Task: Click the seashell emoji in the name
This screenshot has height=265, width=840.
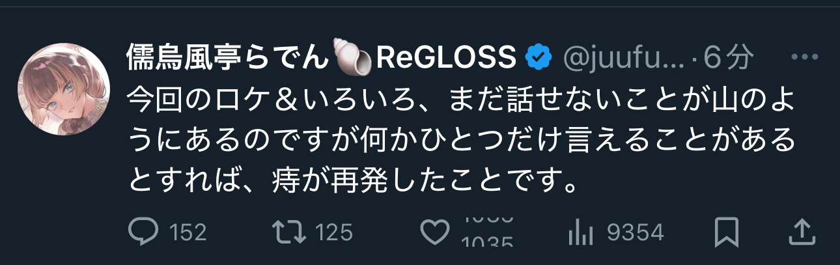Action: [352, 59]
